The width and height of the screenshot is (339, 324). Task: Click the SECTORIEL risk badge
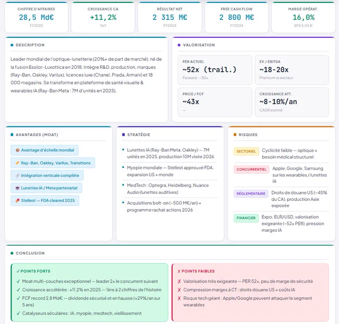tap(246, 152)
